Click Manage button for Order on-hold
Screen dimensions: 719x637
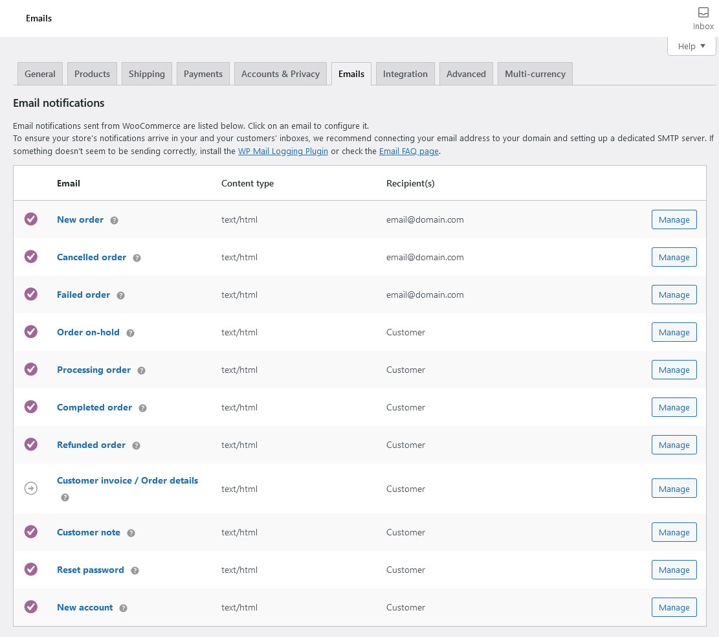click(x=674, y=333)
